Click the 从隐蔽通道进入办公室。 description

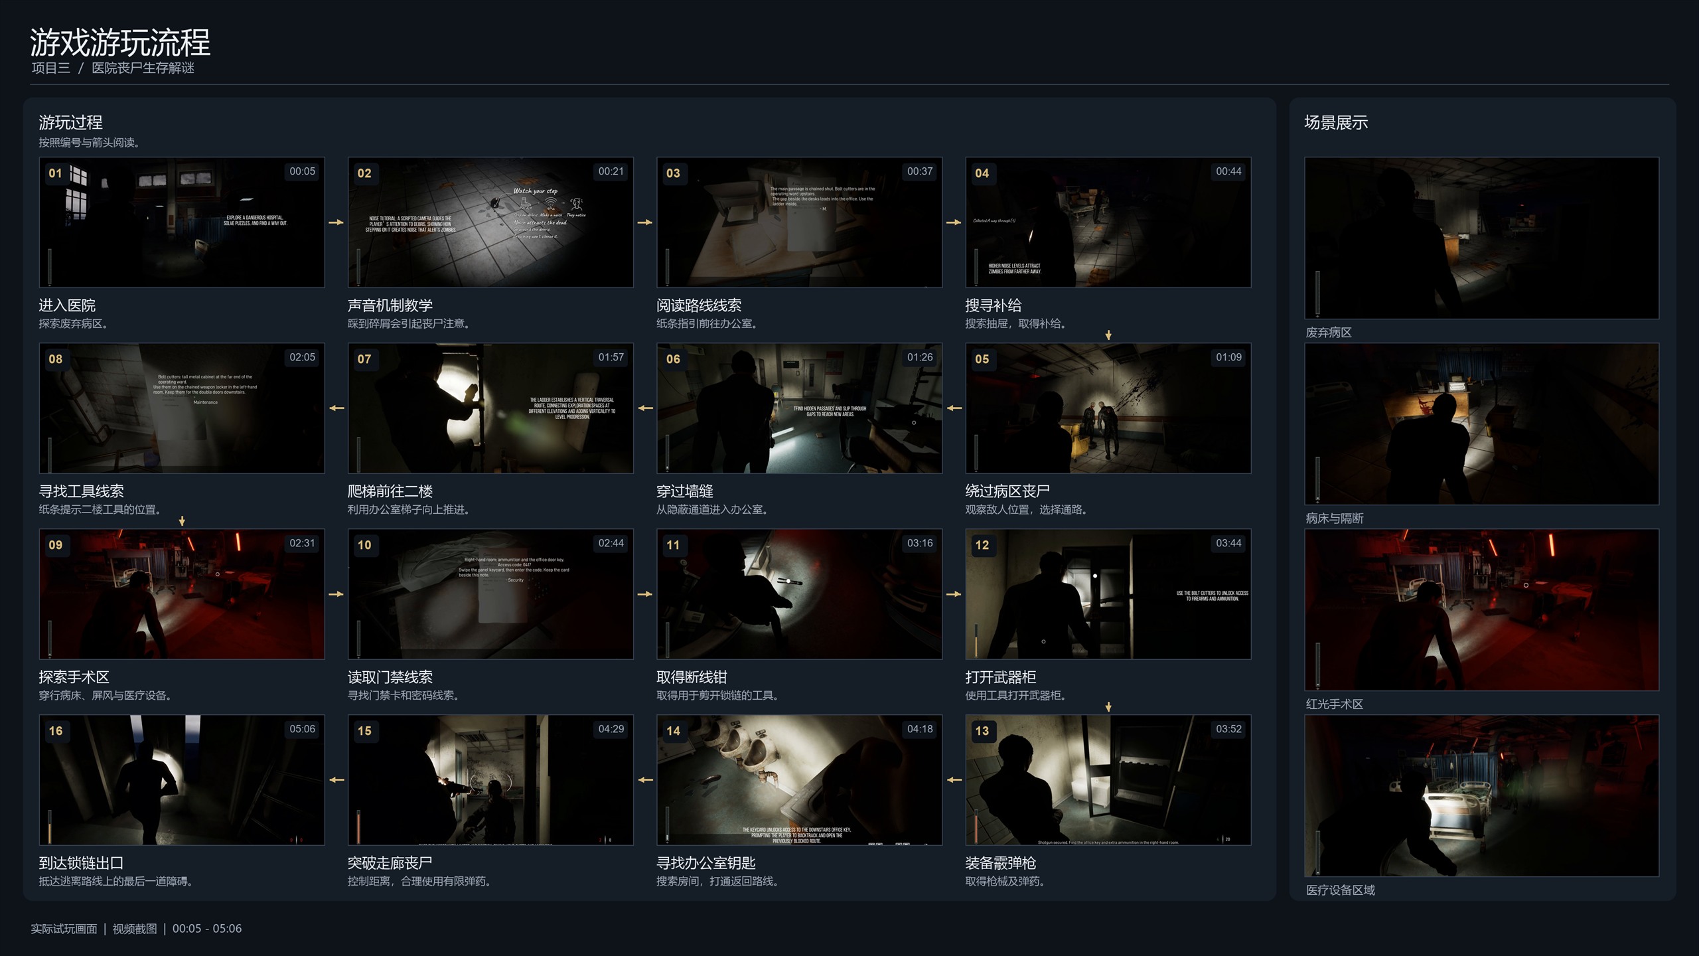[713, 510]
